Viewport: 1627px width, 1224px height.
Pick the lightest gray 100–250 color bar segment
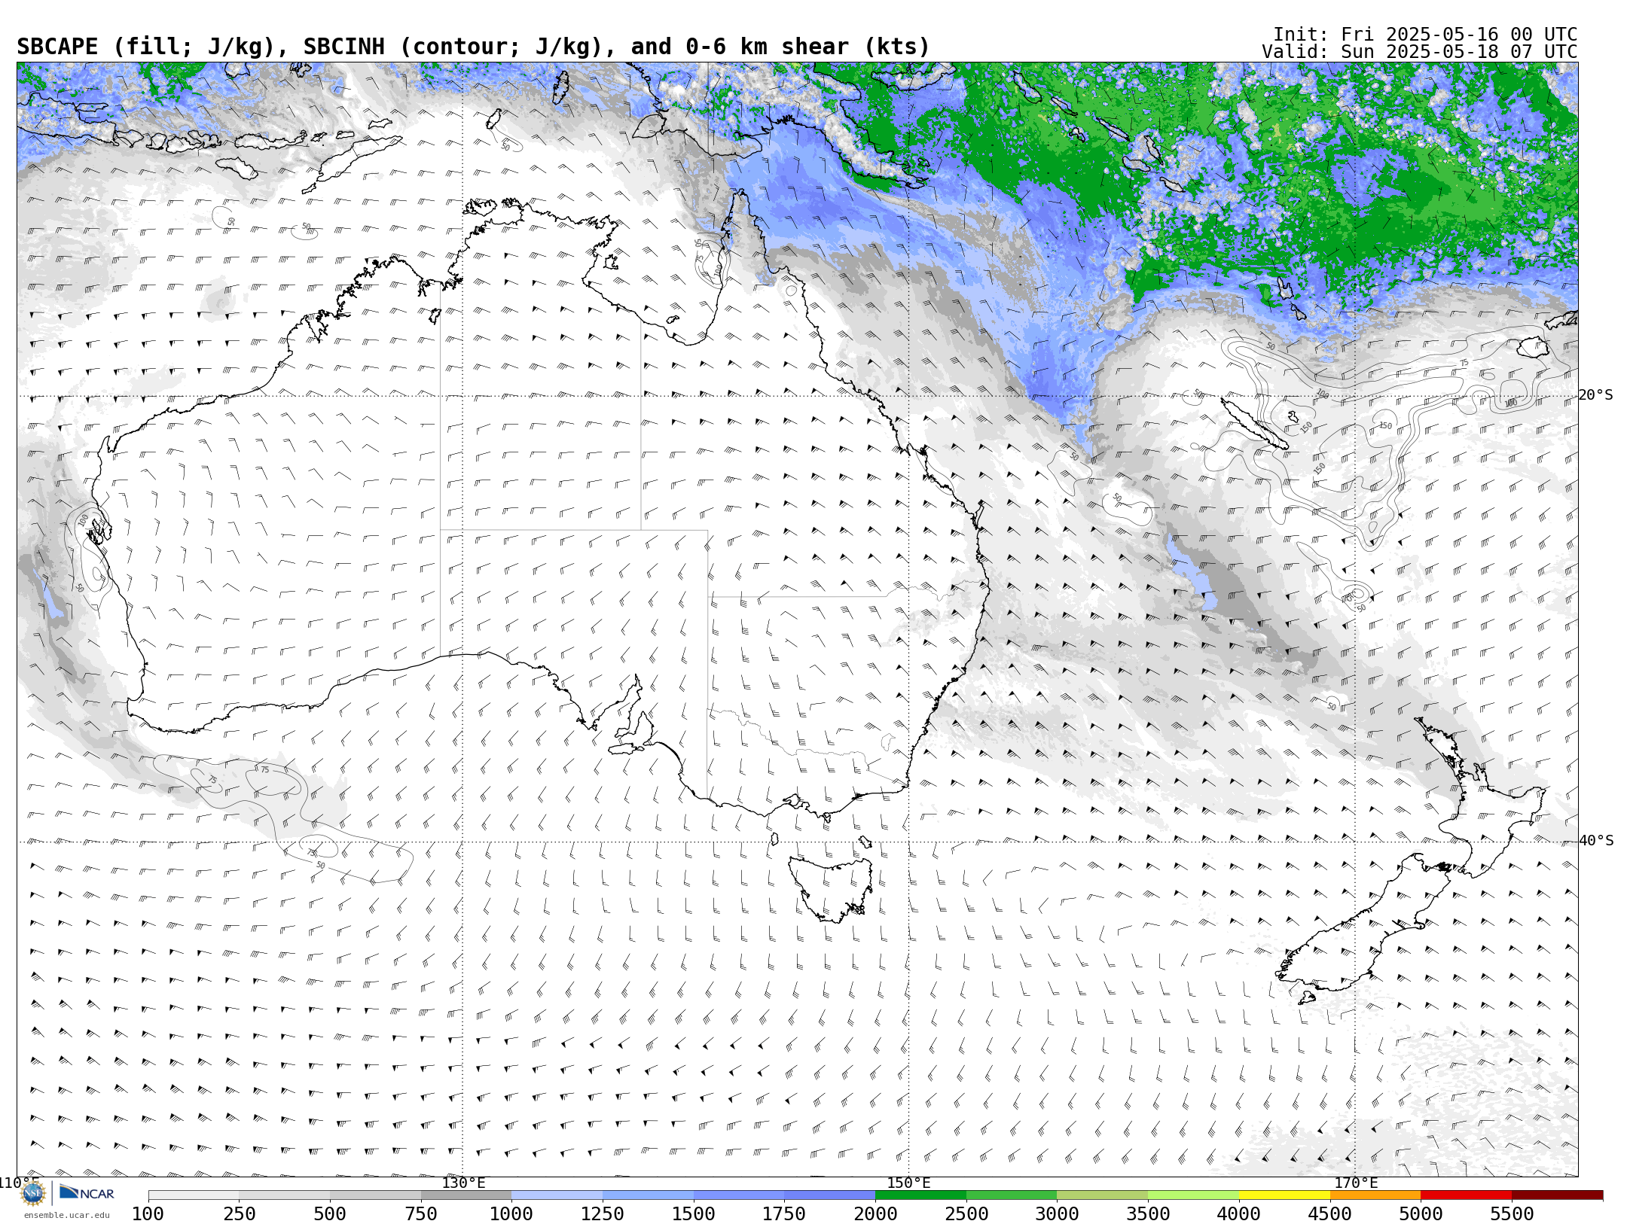click(x=194, y=1195)
